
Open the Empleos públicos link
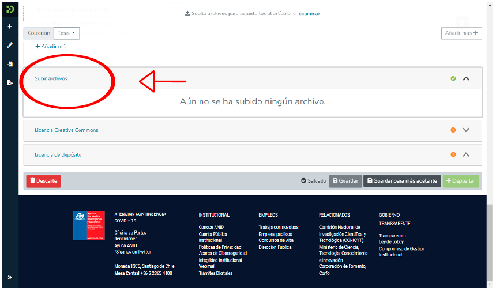(x=275, y=234)
